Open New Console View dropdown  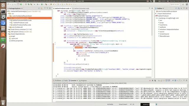(182, 80)
